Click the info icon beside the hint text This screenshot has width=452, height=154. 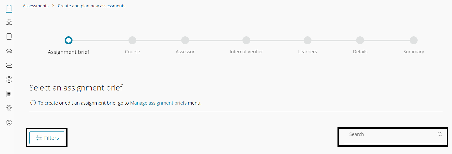[33, 103]
